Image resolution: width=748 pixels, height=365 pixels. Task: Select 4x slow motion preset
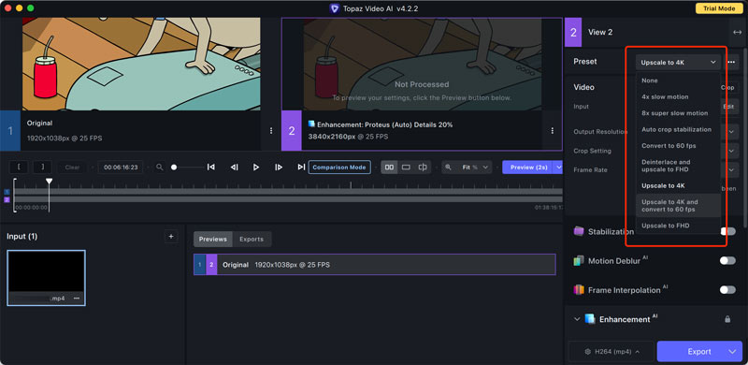[x=678, y=97]
